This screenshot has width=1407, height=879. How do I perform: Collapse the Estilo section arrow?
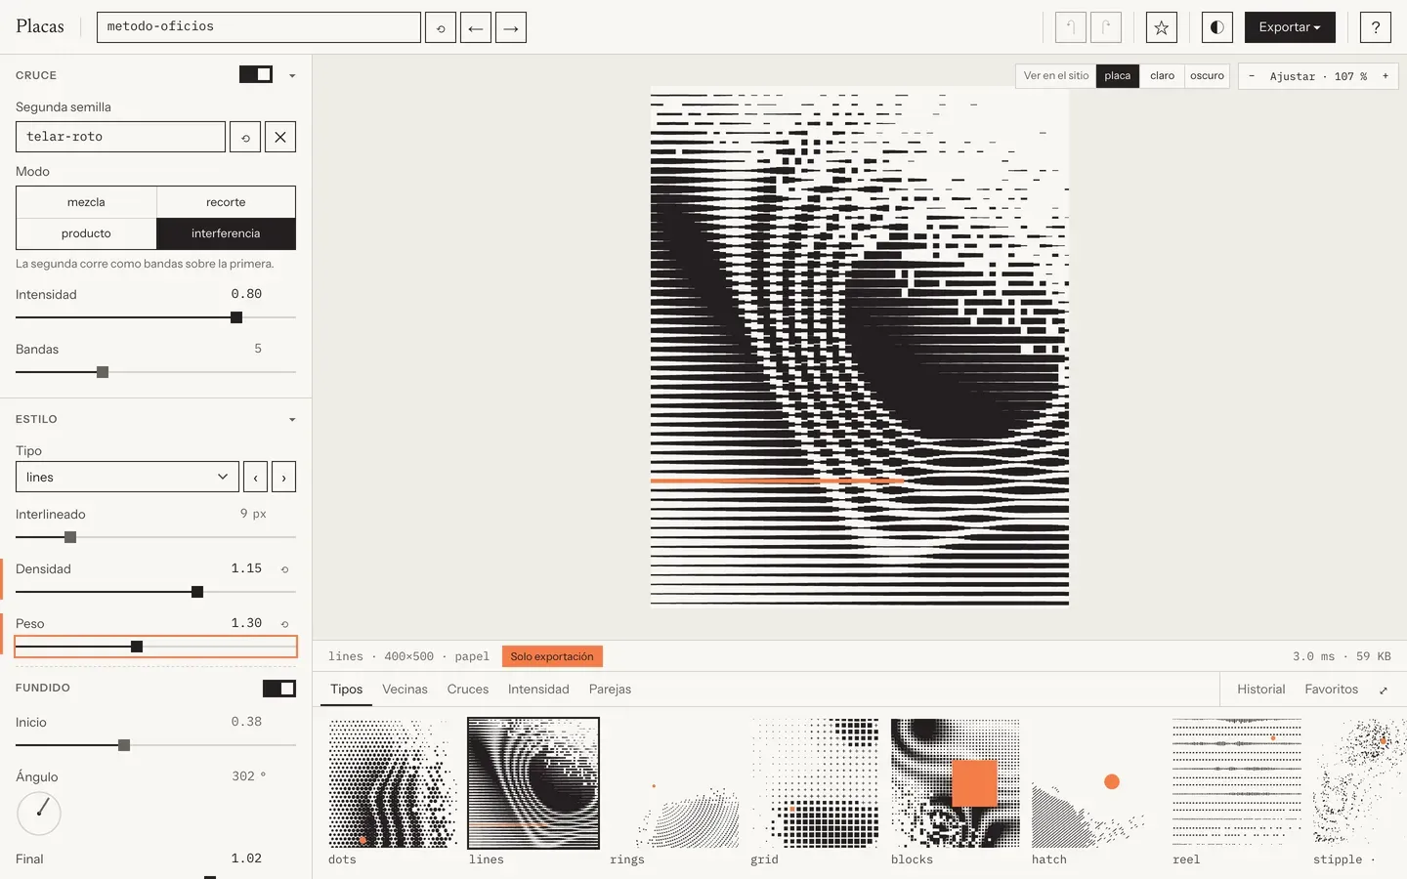tap(292, 420)
